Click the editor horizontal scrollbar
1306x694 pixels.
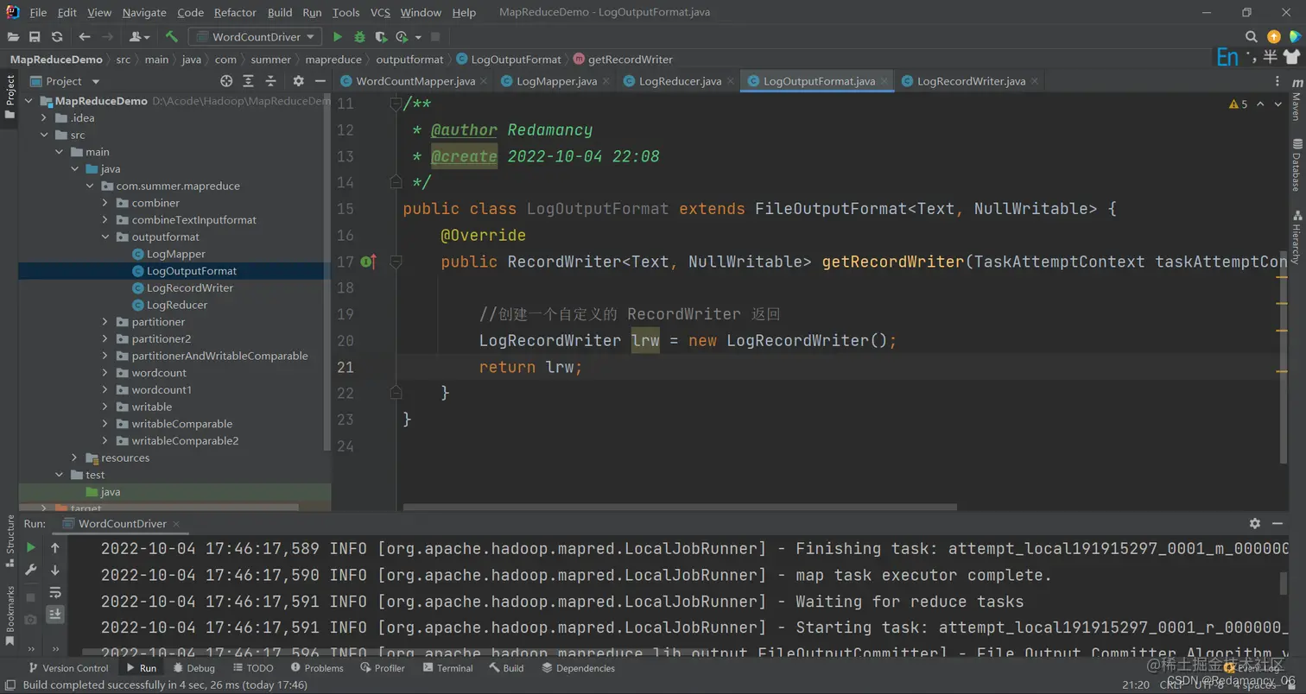click(x=679, y=508)
